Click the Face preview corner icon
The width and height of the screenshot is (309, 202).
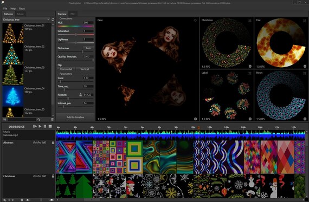click(195, 20)
